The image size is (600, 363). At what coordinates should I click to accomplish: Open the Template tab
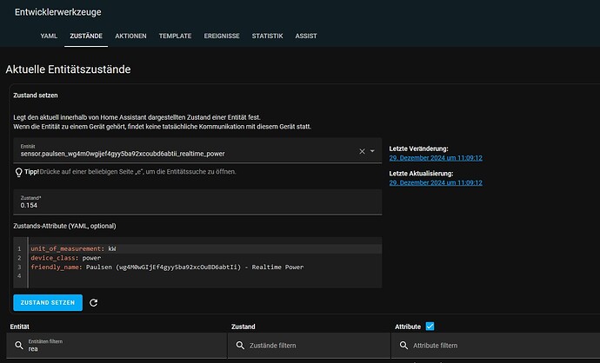pyautogui.click(x=176, y=36)
